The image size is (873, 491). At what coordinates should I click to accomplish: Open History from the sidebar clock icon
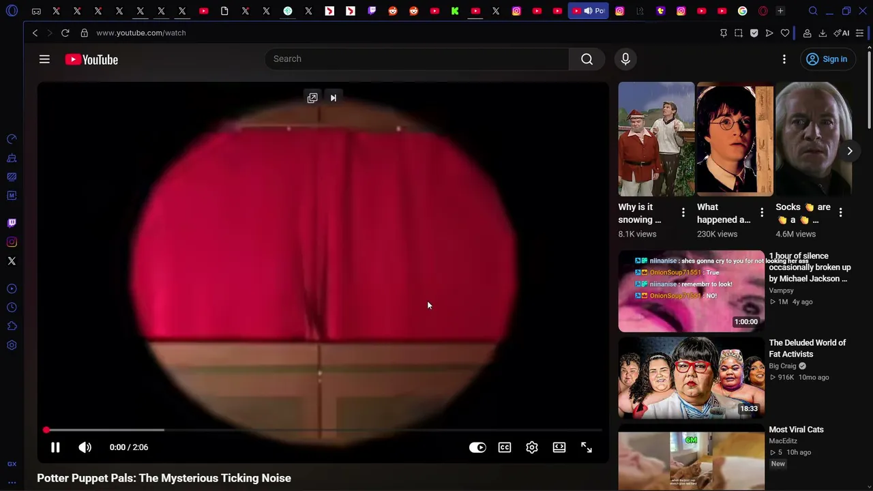tap(12, 308)
